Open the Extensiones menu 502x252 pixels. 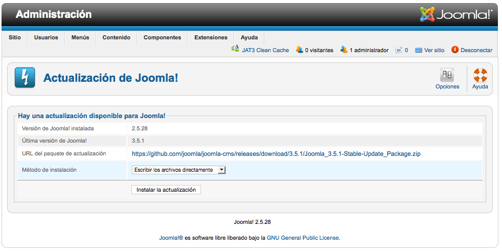point(211,37)
